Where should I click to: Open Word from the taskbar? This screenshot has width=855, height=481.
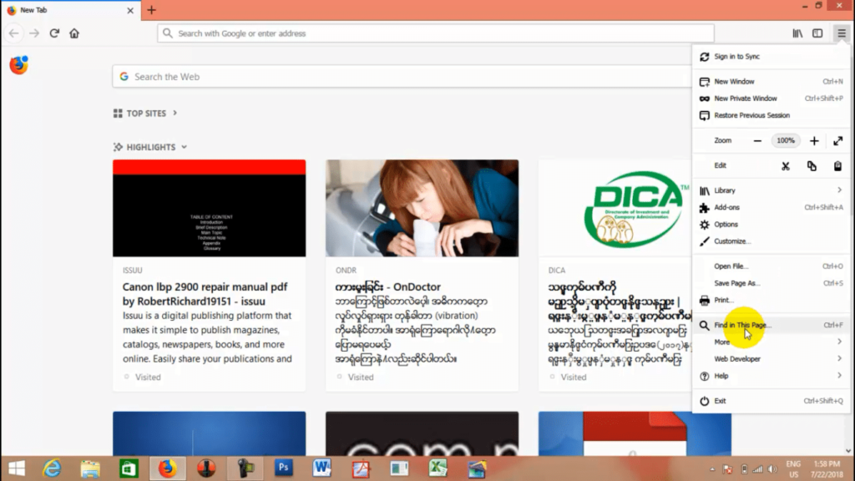click(321, 468)
